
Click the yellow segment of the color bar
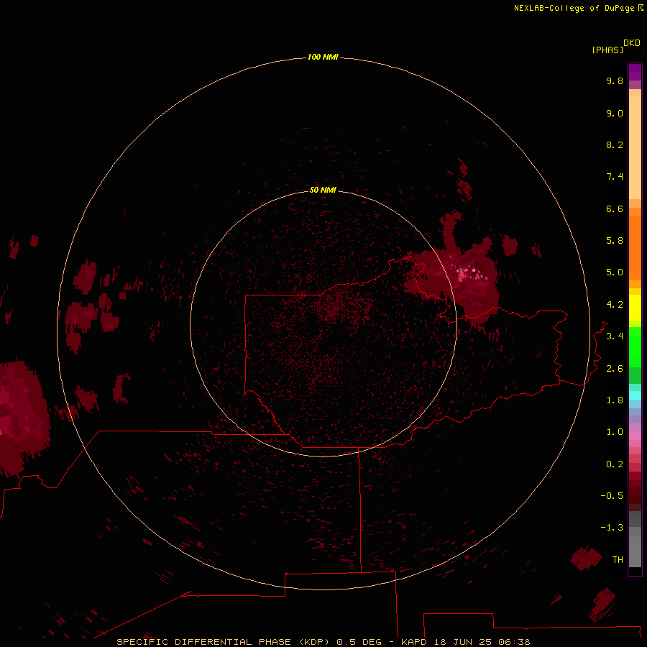coord(635,308)
